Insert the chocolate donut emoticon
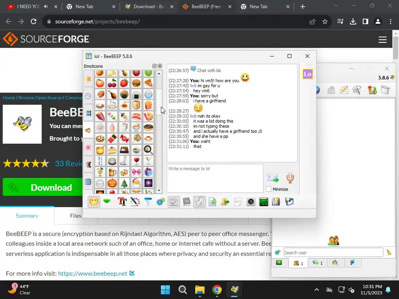Viewport: 399px width, 299px height. pos(148,127)
